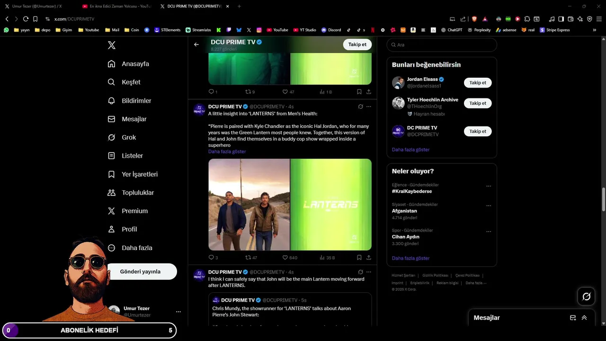606x341 pixels.
Task: Open account menu next to Umur Tezer
Action: click(x=178, y=312)
